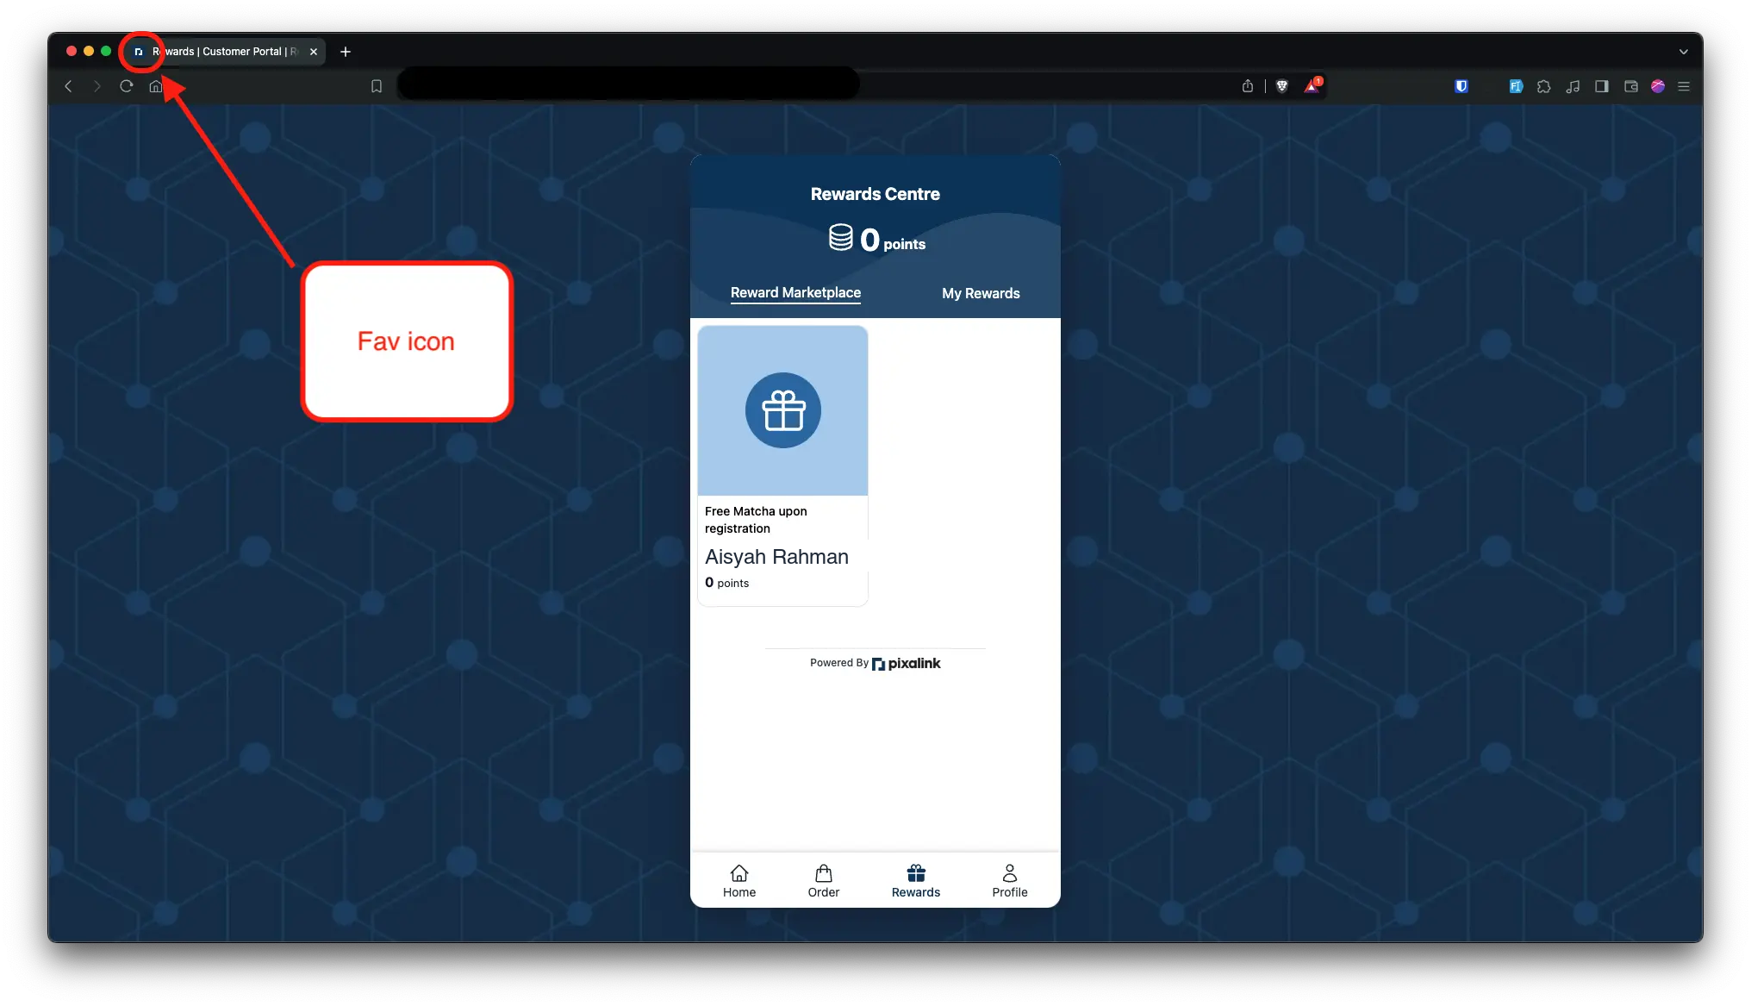Open the Powered By pixalink link
This screenshot has height=1006, width=1751.
[875, 664]
